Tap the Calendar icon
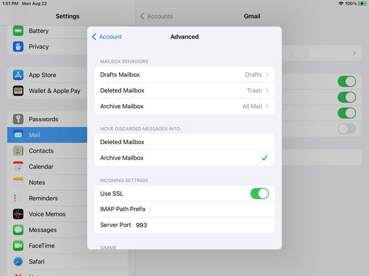369x276 pixels. [18, 166]
